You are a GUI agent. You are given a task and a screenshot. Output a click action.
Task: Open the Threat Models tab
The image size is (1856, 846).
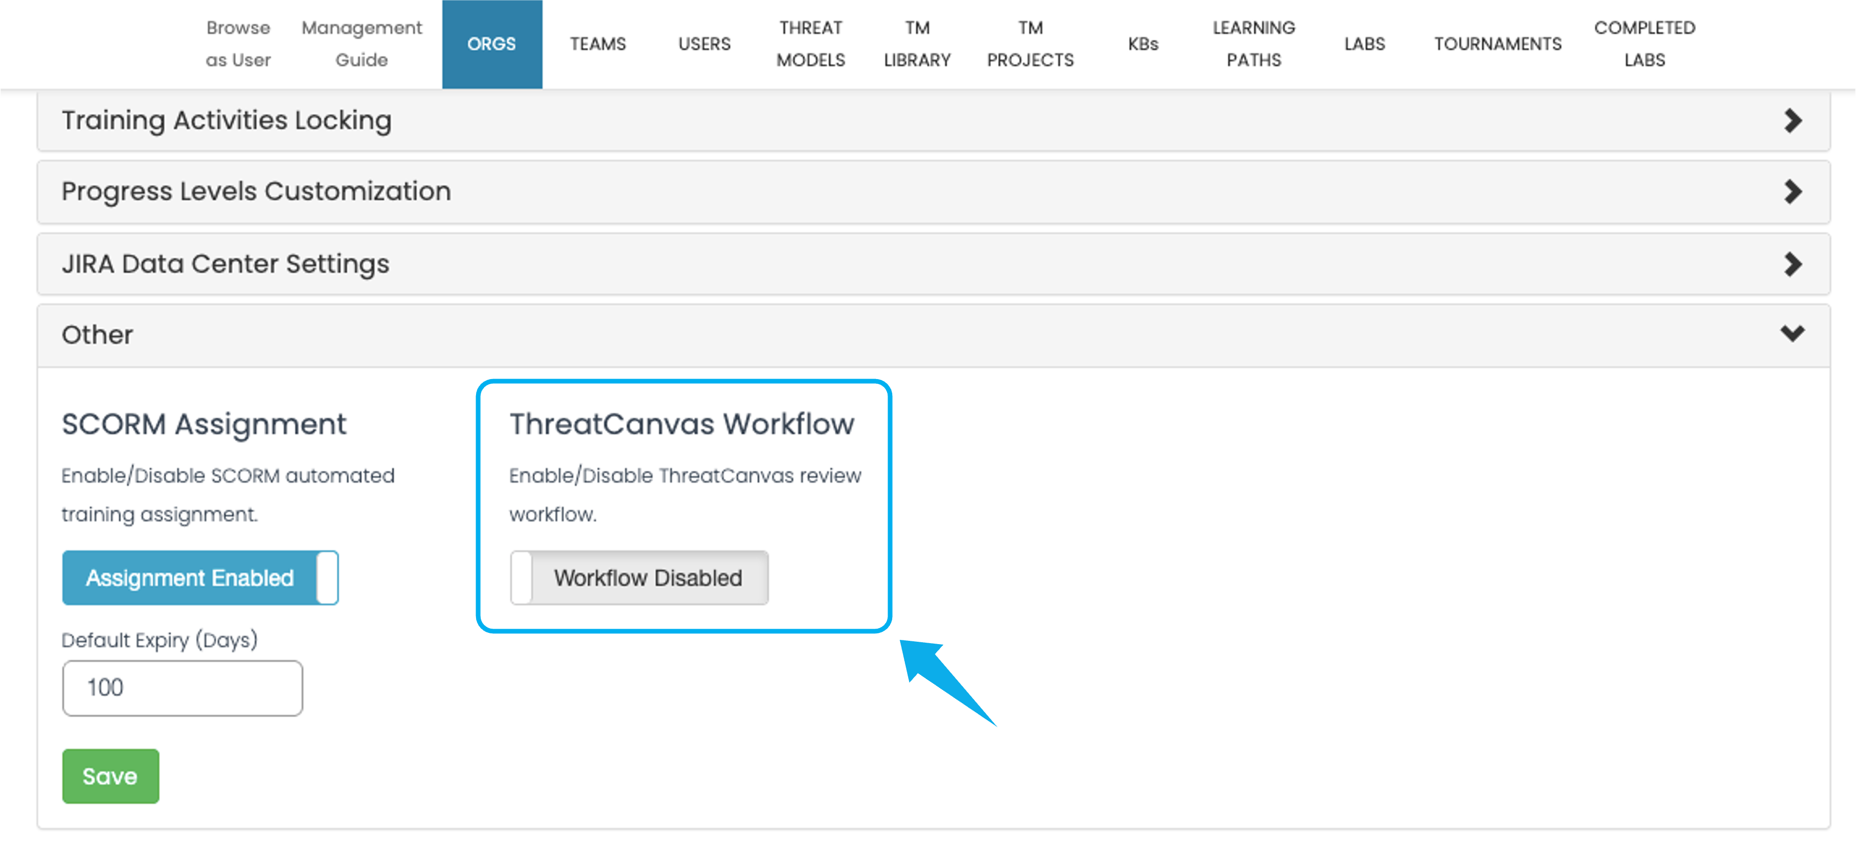(x=810, y=44)
